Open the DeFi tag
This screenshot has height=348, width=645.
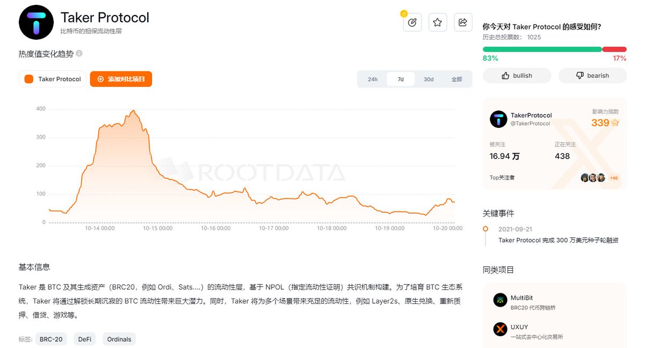[x=84, y=339]
